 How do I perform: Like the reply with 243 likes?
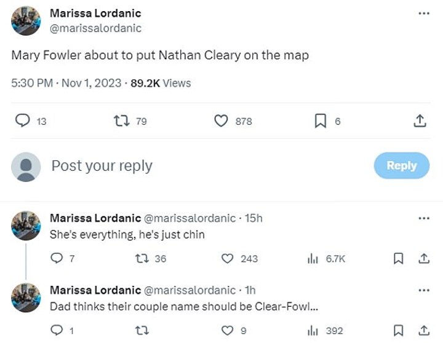point(227,259)
